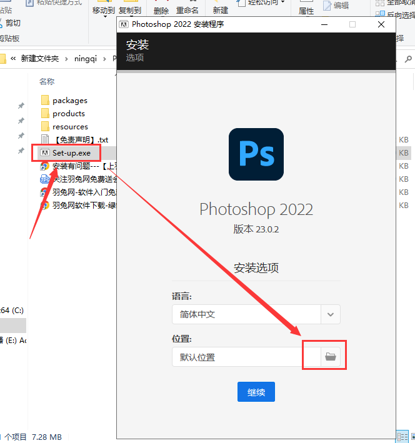Click the 羽兔网-软件入门 shortcut
This screenshot has height=443, width=415.
[78, 192]
